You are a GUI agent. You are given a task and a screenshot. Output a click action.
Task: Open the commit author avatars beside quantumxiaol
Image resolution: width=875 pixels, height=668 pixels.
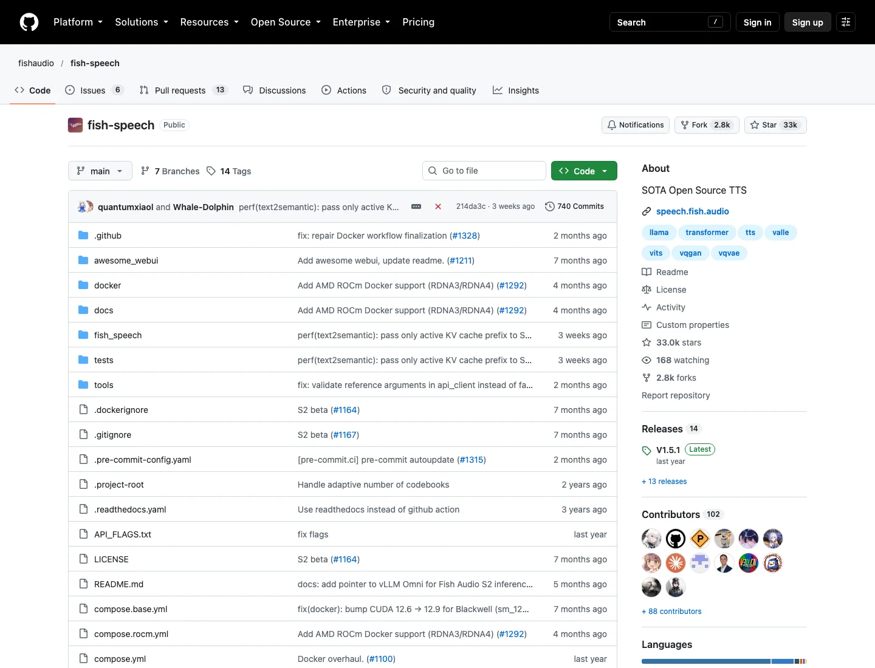[86, 206]
